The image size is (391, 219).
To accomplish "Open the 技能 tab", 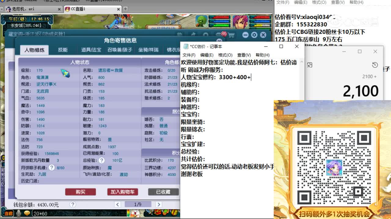I will click(63, 50).
